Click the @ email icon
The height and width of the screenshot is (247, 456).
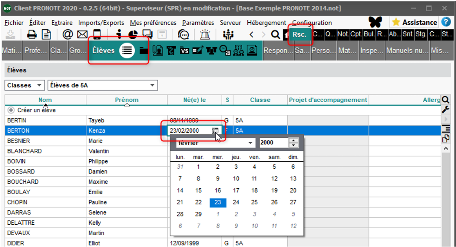pos(68,35)
